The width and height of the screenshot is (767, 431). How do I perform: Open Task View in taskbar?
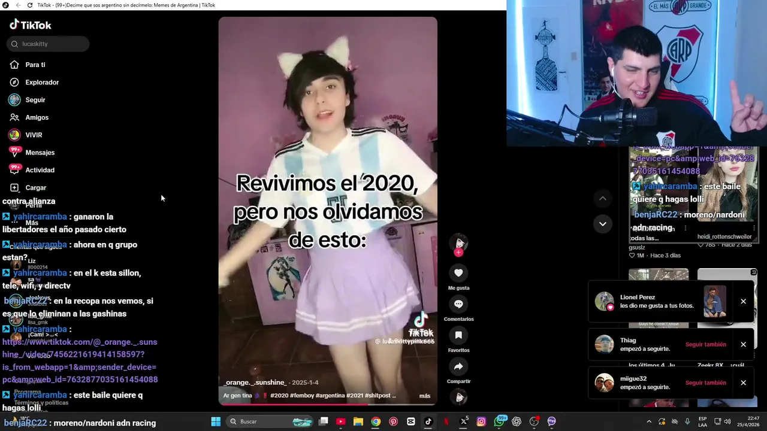tap(324, 421)
